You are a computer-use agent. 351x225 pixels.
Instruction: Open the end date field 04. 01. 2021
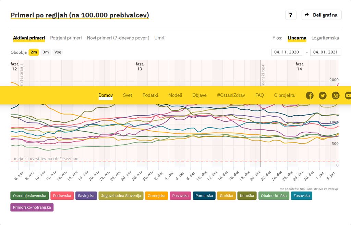pos(325,52)
